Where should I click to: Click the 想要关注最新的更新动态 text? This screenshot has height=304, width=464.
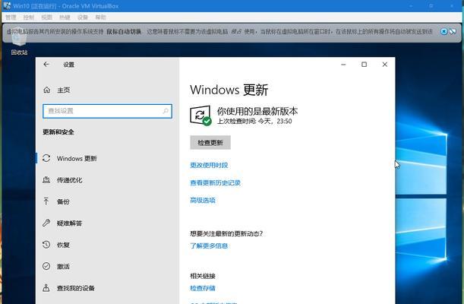[x=226, y=233]
